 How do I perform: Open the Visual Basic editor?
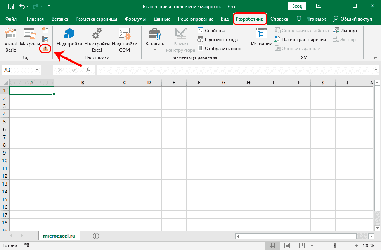point(10,40)
